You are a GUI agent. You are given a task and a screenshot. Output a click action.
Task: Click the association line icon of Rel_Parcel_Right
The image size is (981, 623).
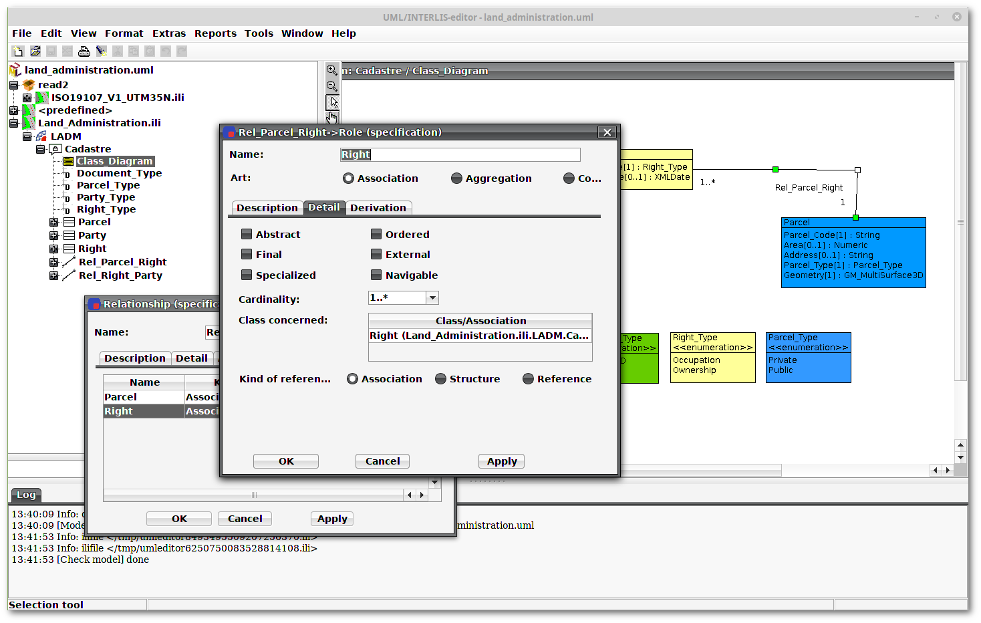pyautogui.click(x=69, y=262)
